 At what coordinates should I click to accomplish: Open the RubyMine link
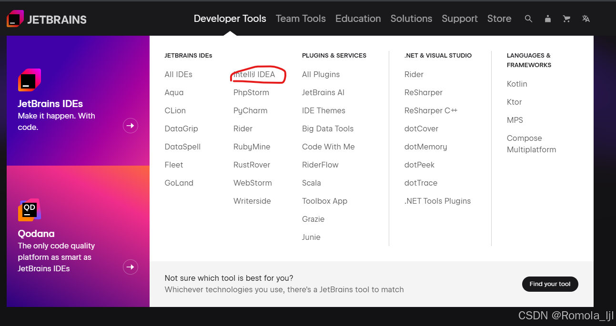click(x=252, y=147)
